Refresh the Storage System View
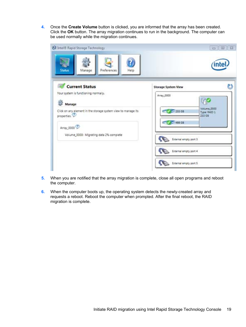This screenshot has width=246, height=327. click(x=230, y=87)
